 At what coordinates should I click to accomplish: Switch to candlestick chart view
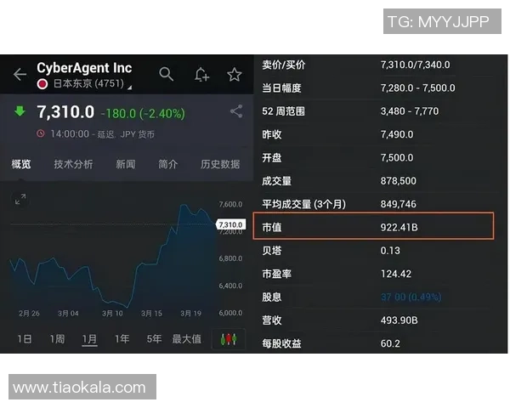point(229,339)
